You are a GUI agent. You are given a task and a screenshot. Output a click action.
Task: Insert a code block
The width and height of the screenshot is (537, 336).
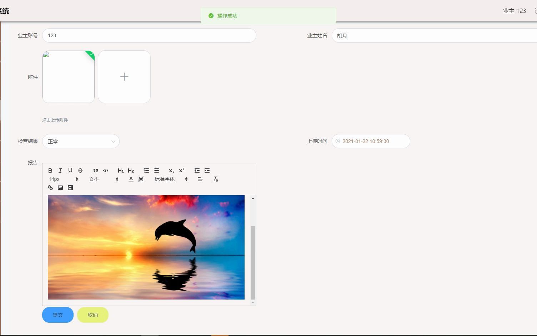point(106,171)
